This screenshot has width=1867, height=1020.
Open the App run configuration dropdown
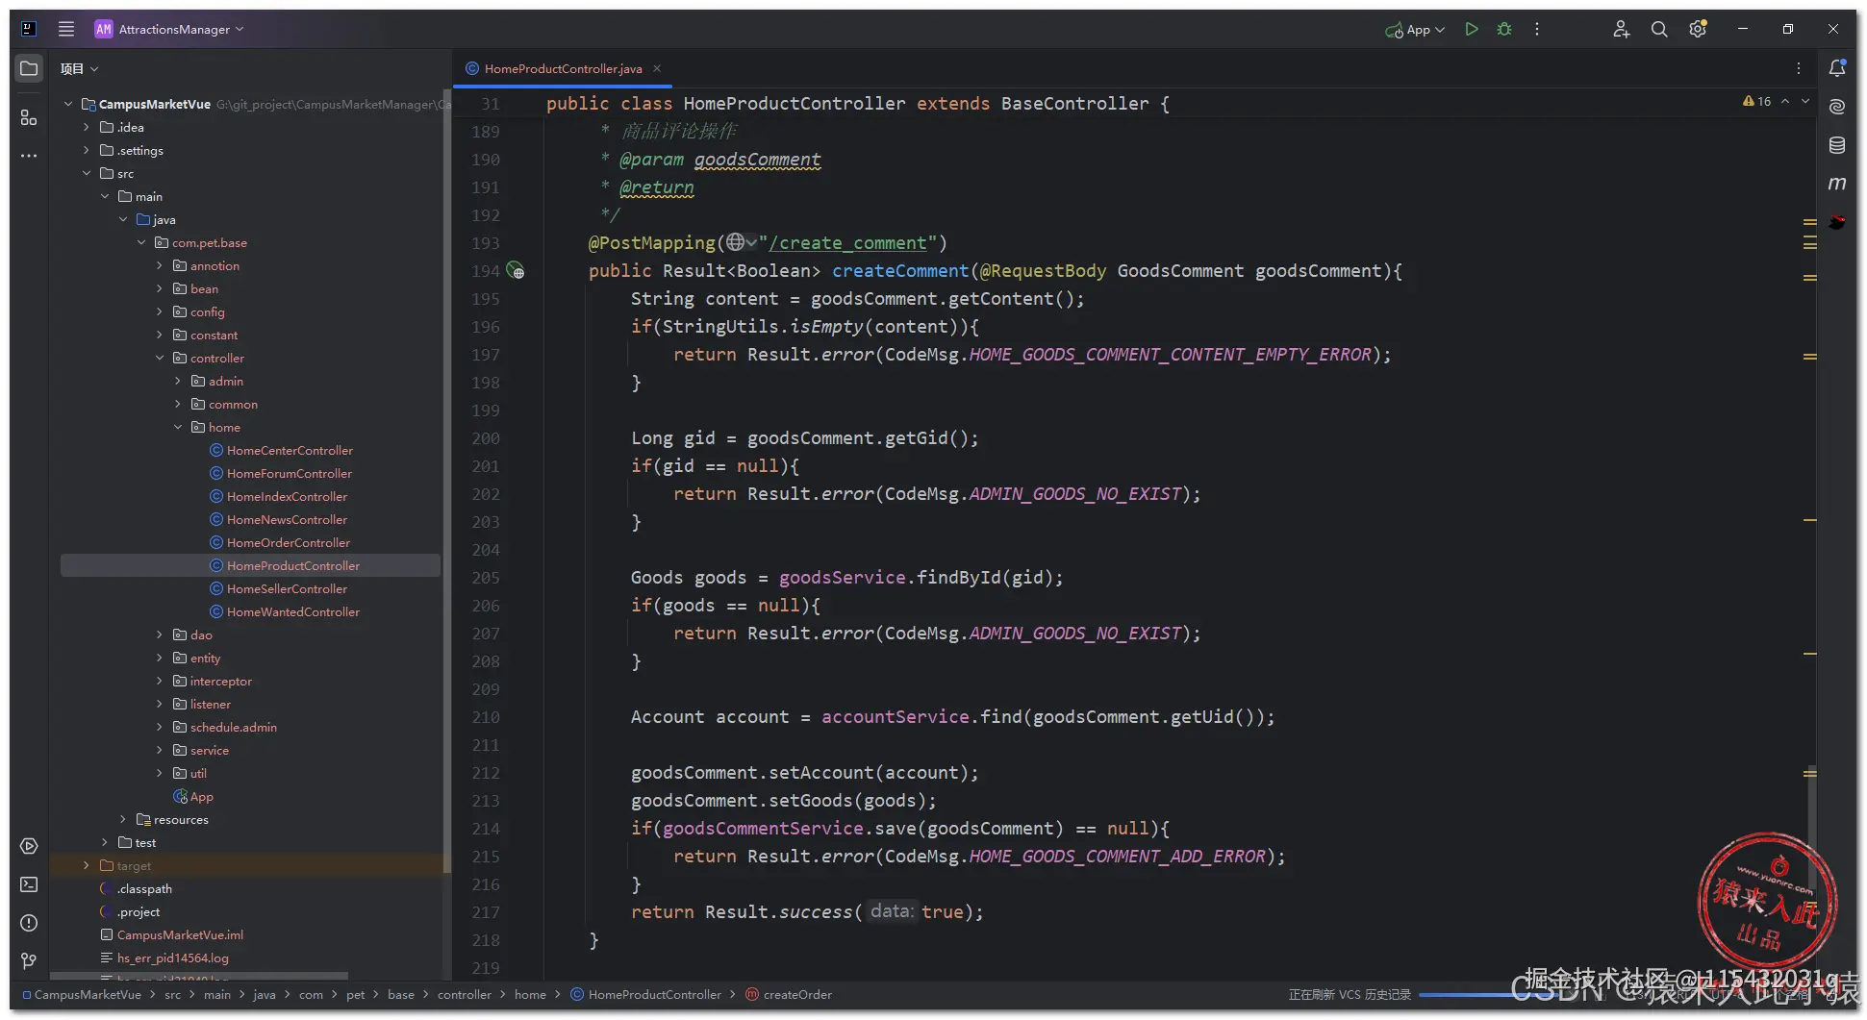(1415, 30)
